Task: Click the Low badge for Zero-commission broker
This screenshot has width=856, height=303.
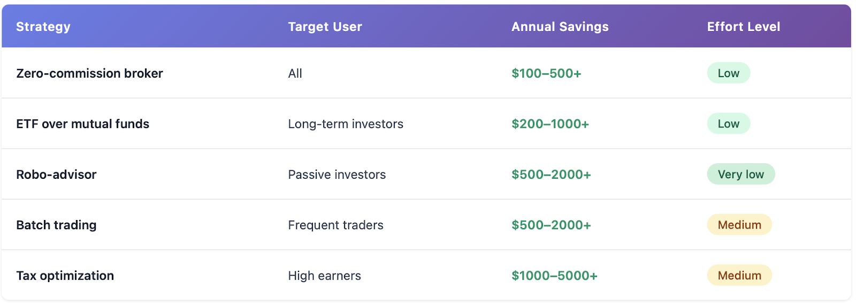Action: pos(728,73)
